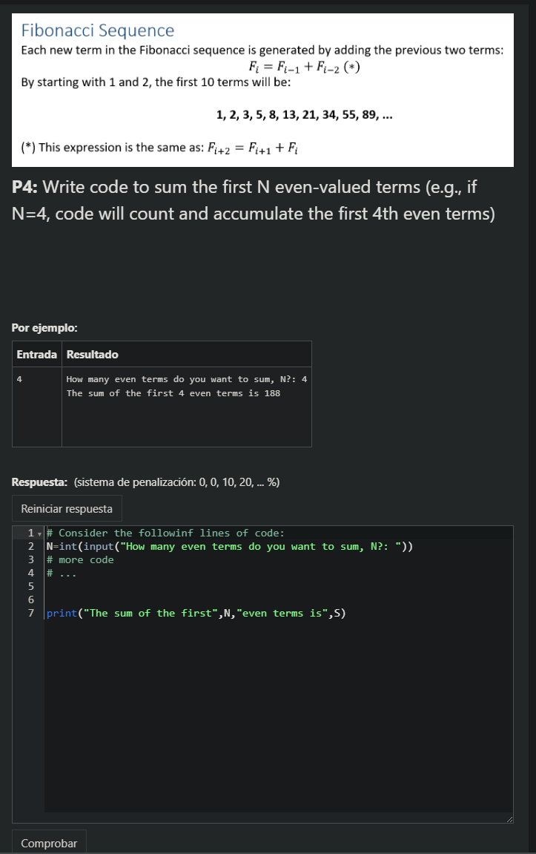The height and width of the screenshot is (854, 536).
Task: Select line number 7 in the gutter
Action: tap(31, 614)
